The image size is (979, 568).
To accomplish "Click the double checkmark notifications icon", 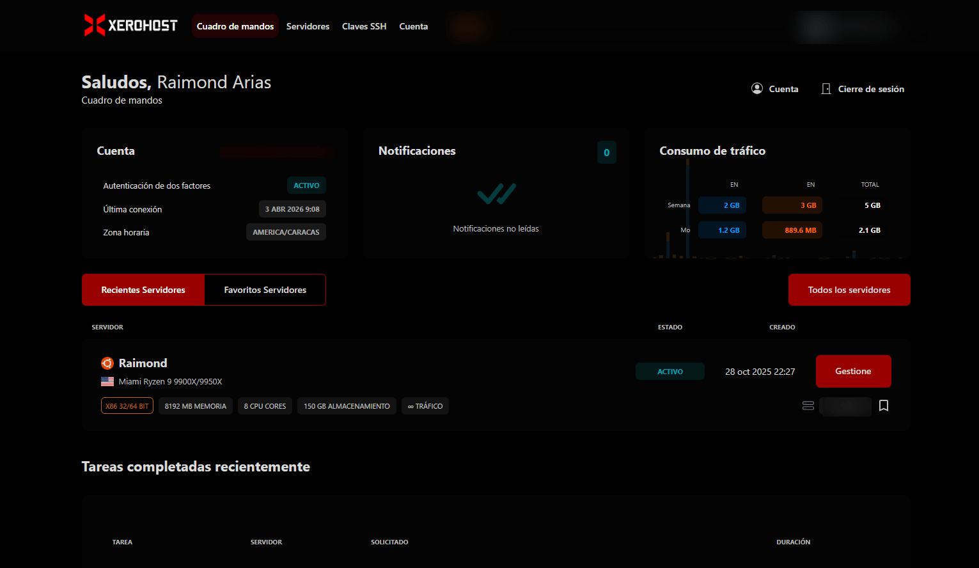I will [496, 194].
